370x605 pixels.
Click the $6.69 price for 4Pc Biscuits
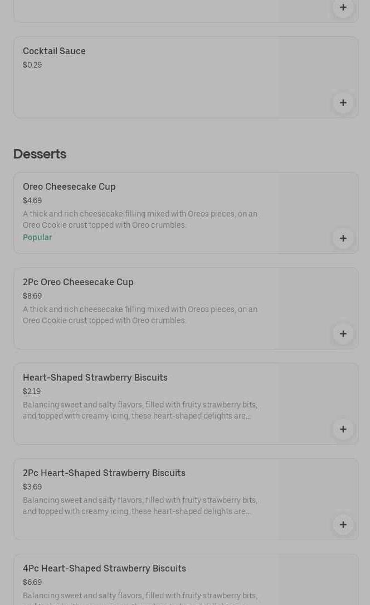(32, 582)
